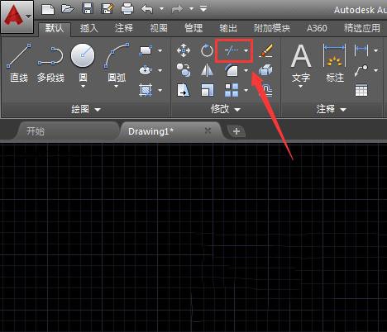Select the 标注 dimension tool

[335, 63]
